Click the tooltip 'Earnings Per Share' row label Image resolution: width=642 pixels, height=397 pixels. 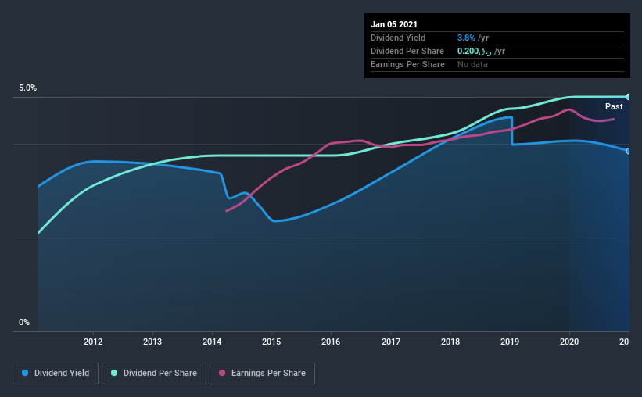point(408,64)
